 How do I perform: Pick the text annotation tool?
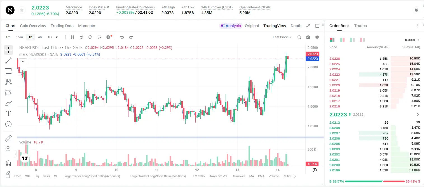tap(8, 114)
